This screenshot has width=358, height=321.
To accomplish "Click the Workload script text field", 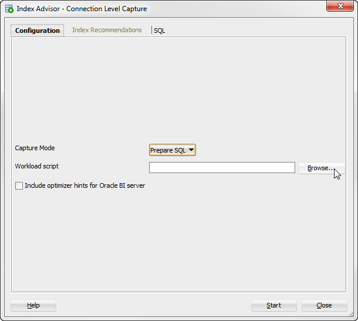I will click(x=222, y=168).
